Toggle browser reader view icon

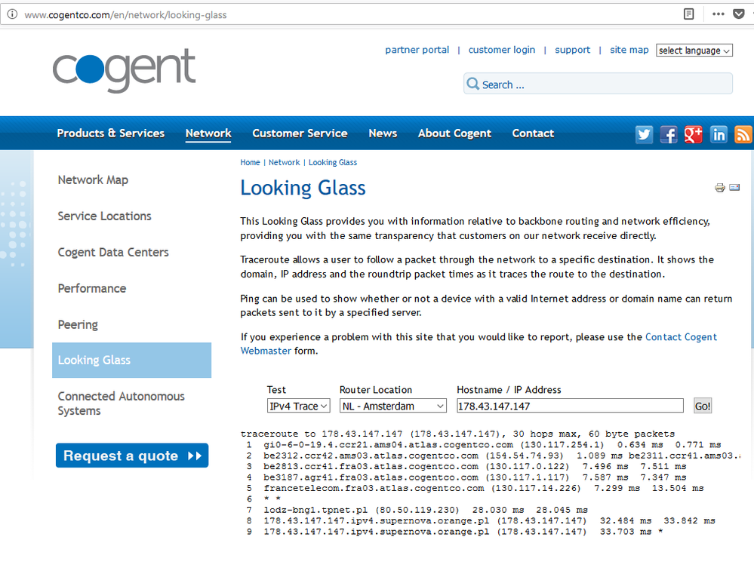click(x=688, y=14)
